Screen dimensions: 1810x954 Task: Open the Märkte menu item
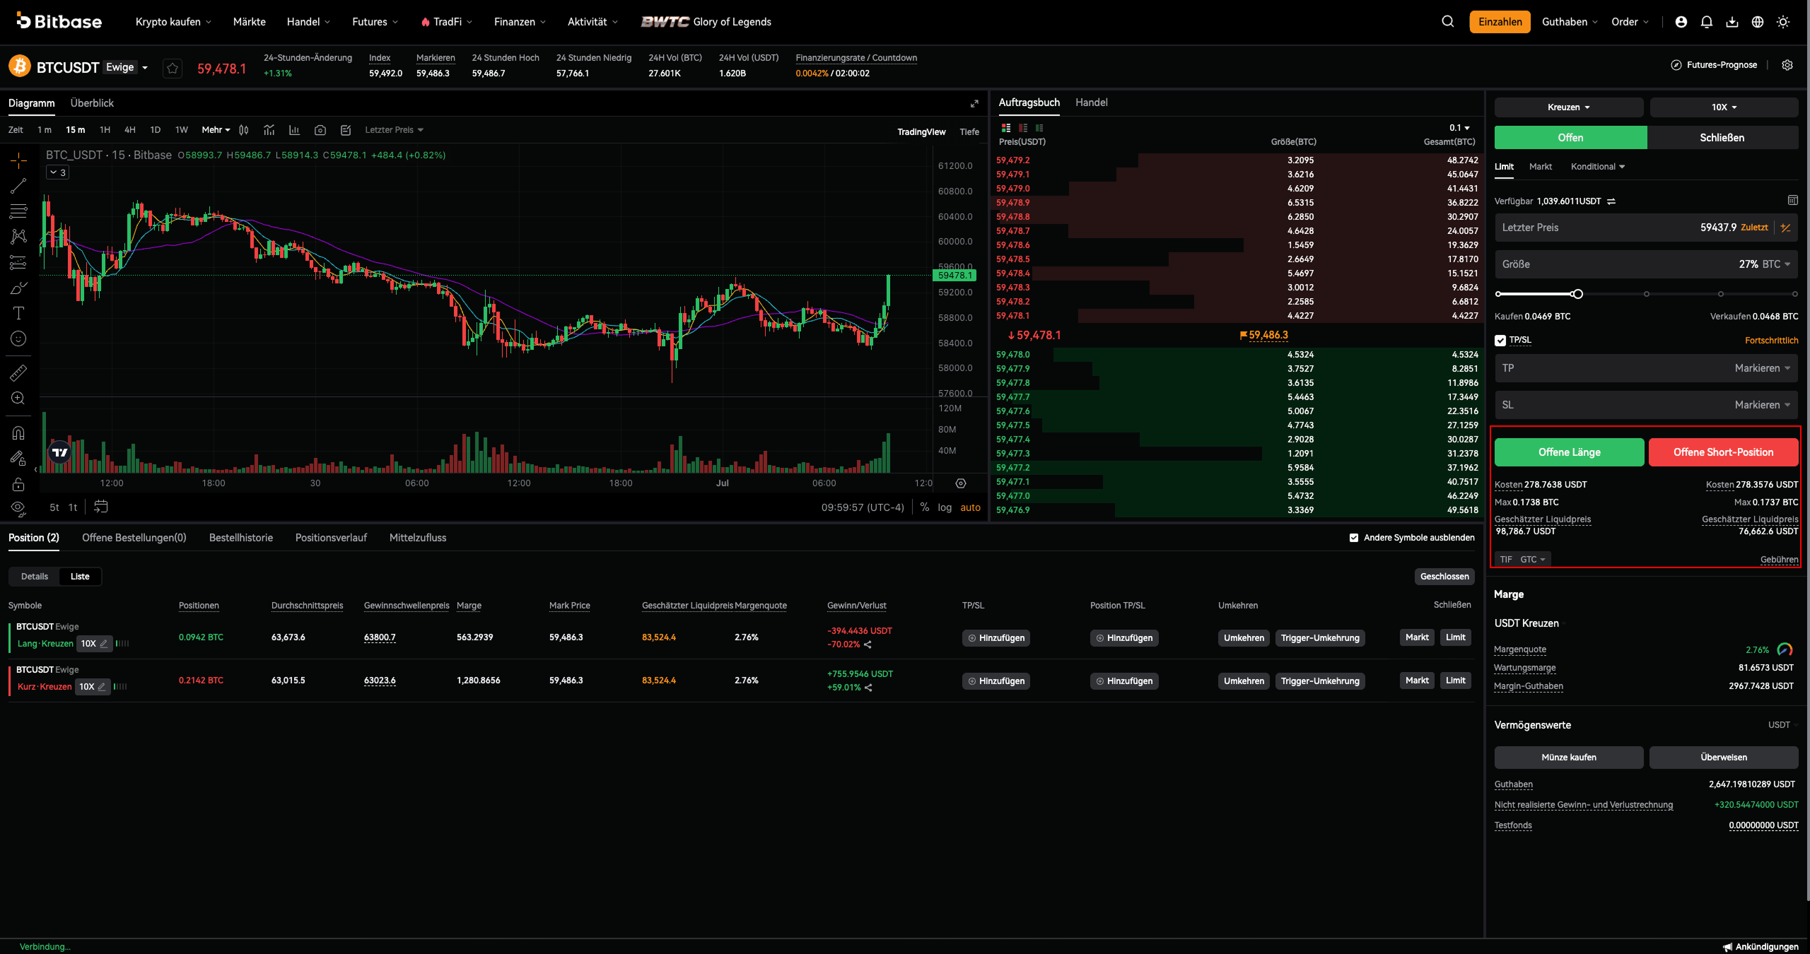pos(250,22)
